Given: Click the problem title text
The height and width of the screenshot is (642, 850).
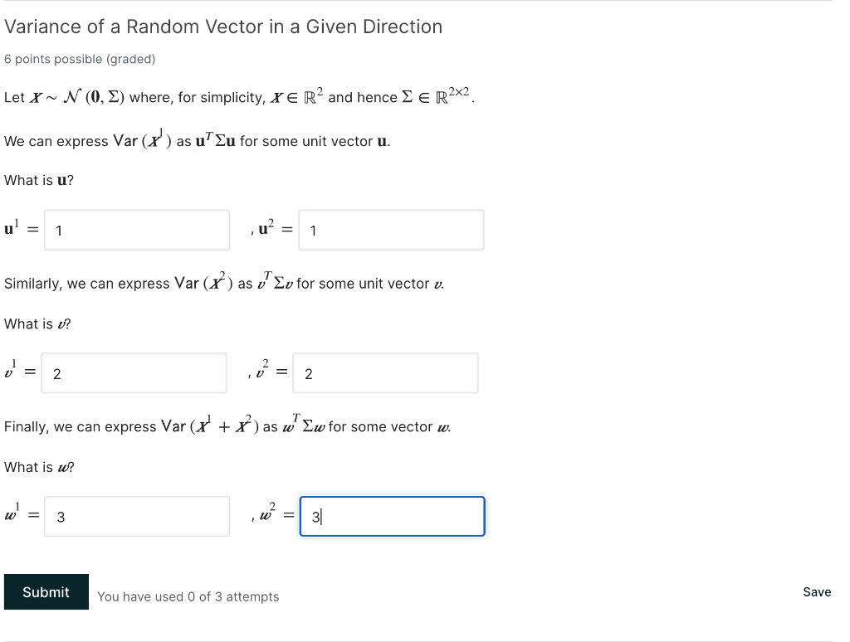Looking at the screenshot, I should (223, 27).
